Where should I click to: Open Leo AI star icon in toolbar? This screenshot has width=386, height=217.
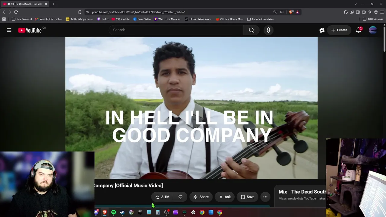click(370, 12)
